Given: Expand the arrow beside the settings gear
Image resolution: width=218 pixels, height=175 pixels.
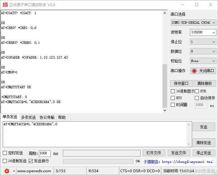Looking at the screenshot, I should pyautogui.click(x=14, y=171).
